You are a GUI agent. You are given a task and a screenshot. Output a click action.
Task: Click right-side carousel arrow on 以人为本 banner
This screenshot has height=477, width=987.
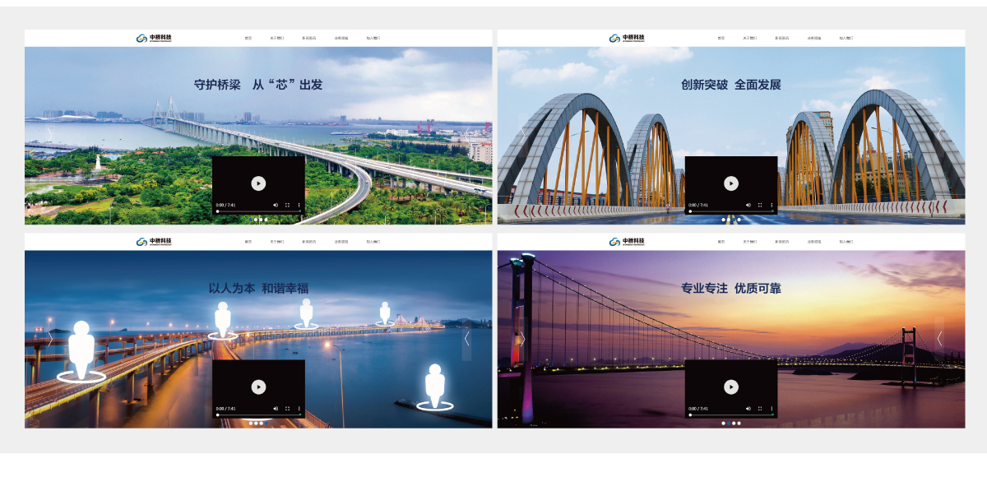pyautogui.click(x=467, y=338)
